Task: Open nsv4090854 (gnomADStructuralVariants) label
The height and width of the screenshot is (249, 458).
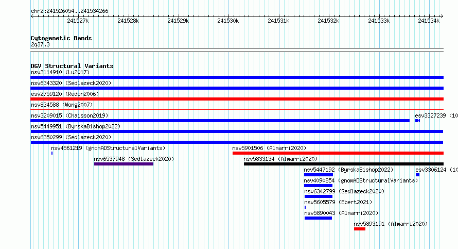Action: tap(361, 180)
